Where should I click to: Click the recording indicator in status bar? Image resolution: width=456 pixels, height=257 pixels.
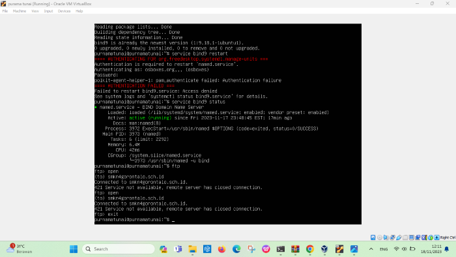pos(418,237)
